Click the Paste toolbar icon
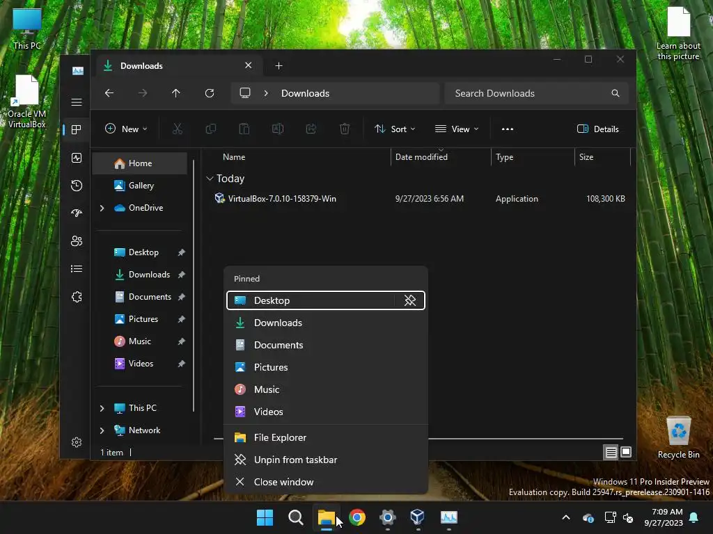 point(244,129)
